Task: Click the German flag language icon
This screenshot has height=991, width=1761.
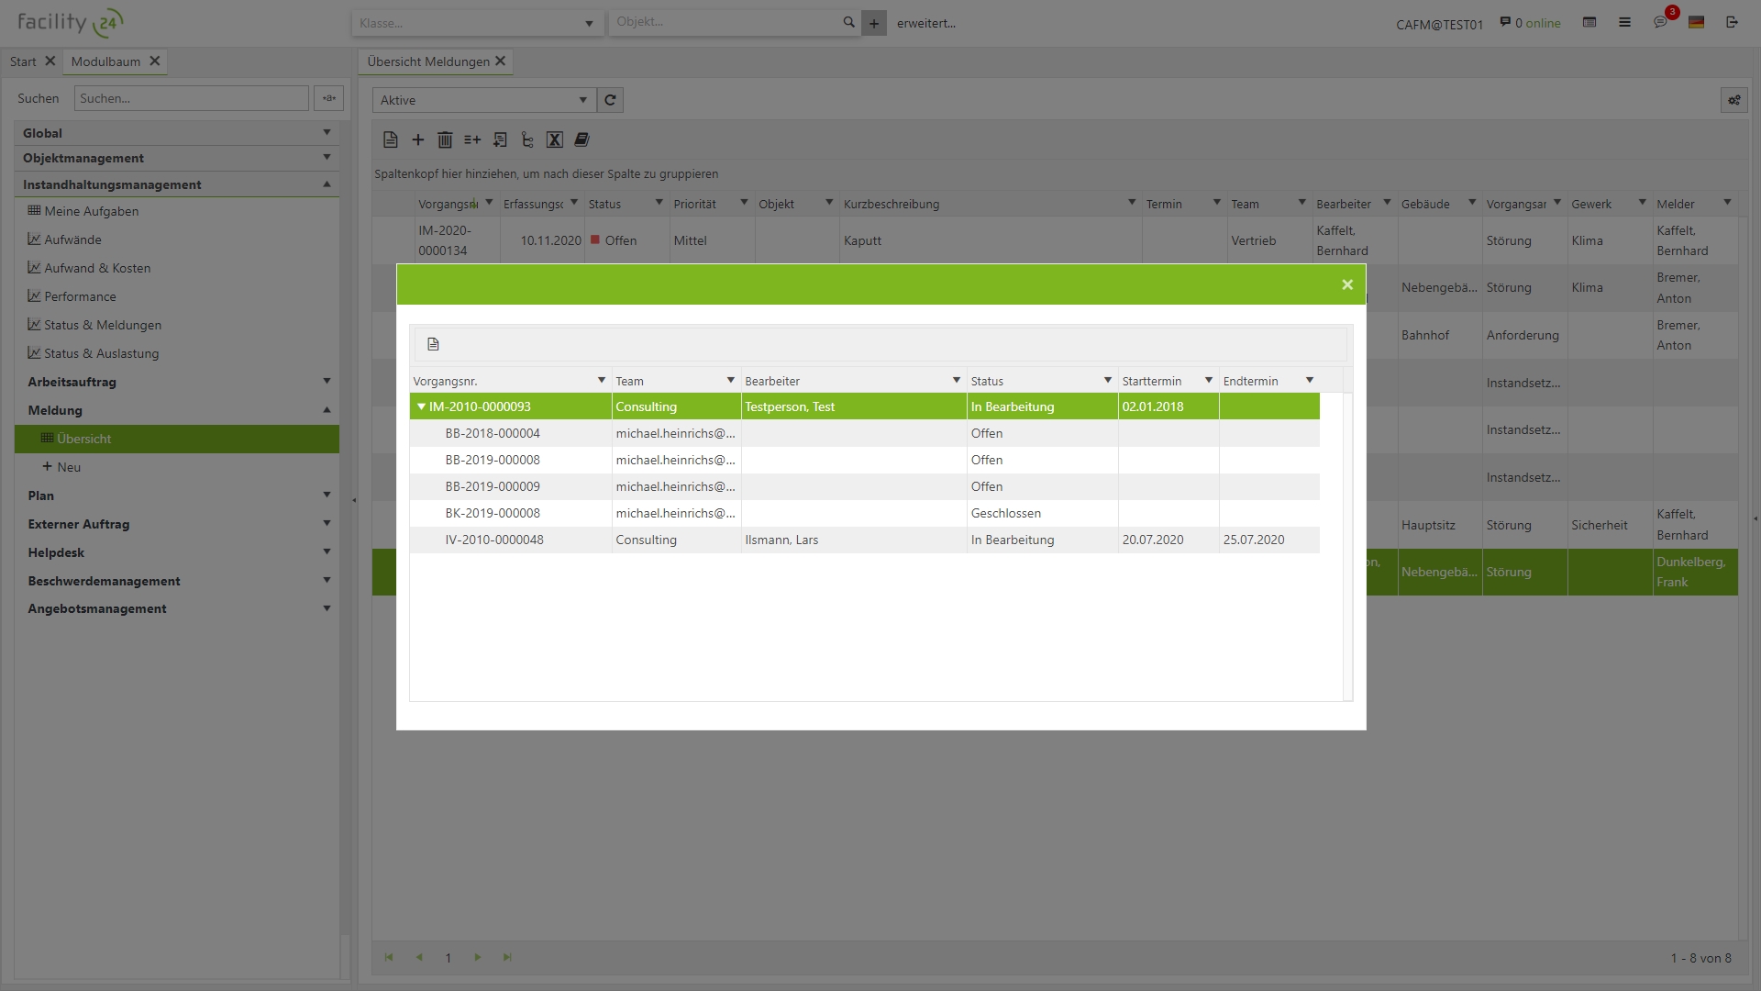Action: [1696, 22]
